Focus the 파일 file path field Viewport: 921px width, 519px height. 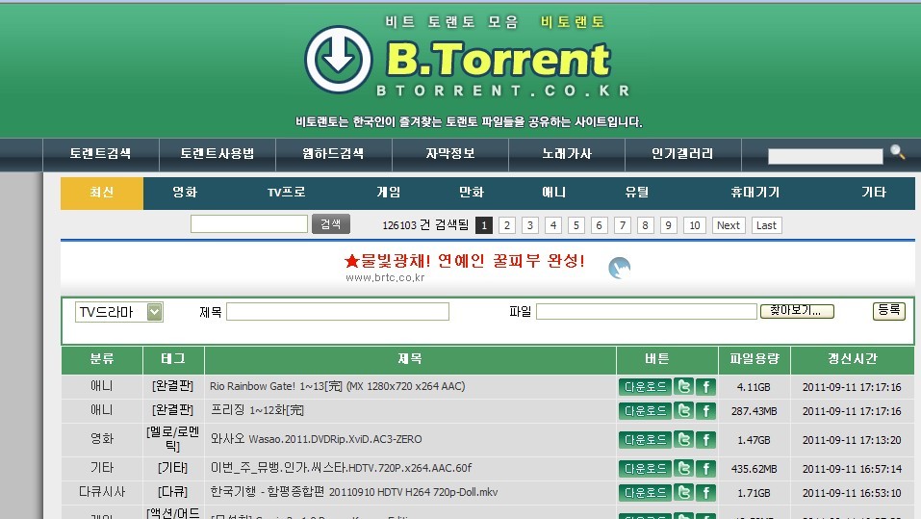click(647, 312)
